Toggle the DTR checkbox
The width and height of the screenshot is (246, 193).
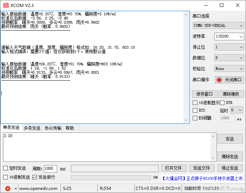click(x=222, y=103)
